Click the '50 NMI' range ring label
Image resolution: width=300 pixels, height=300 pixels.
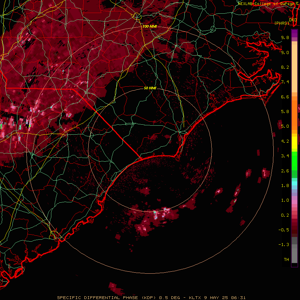[150, 88]
